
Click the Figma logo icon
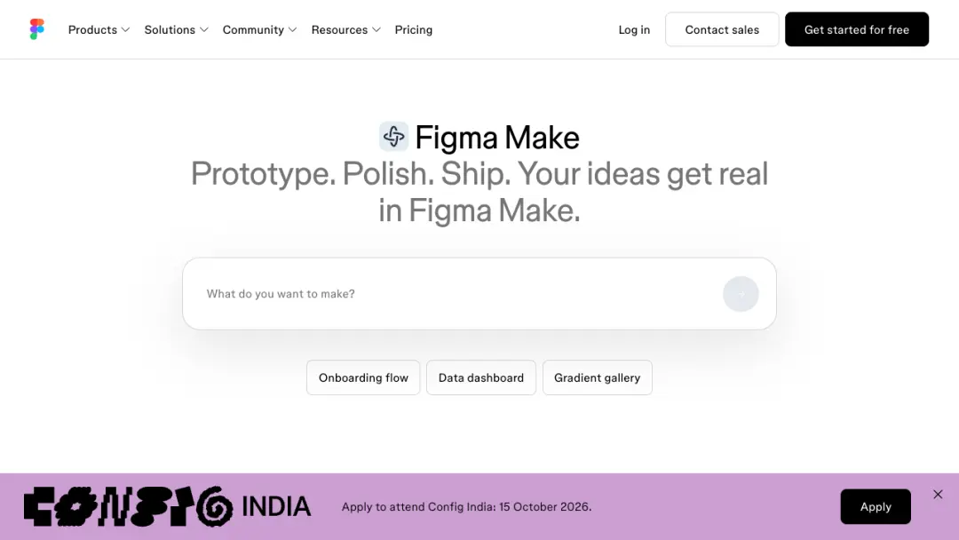pyautogui.click(x=36, y=29)
